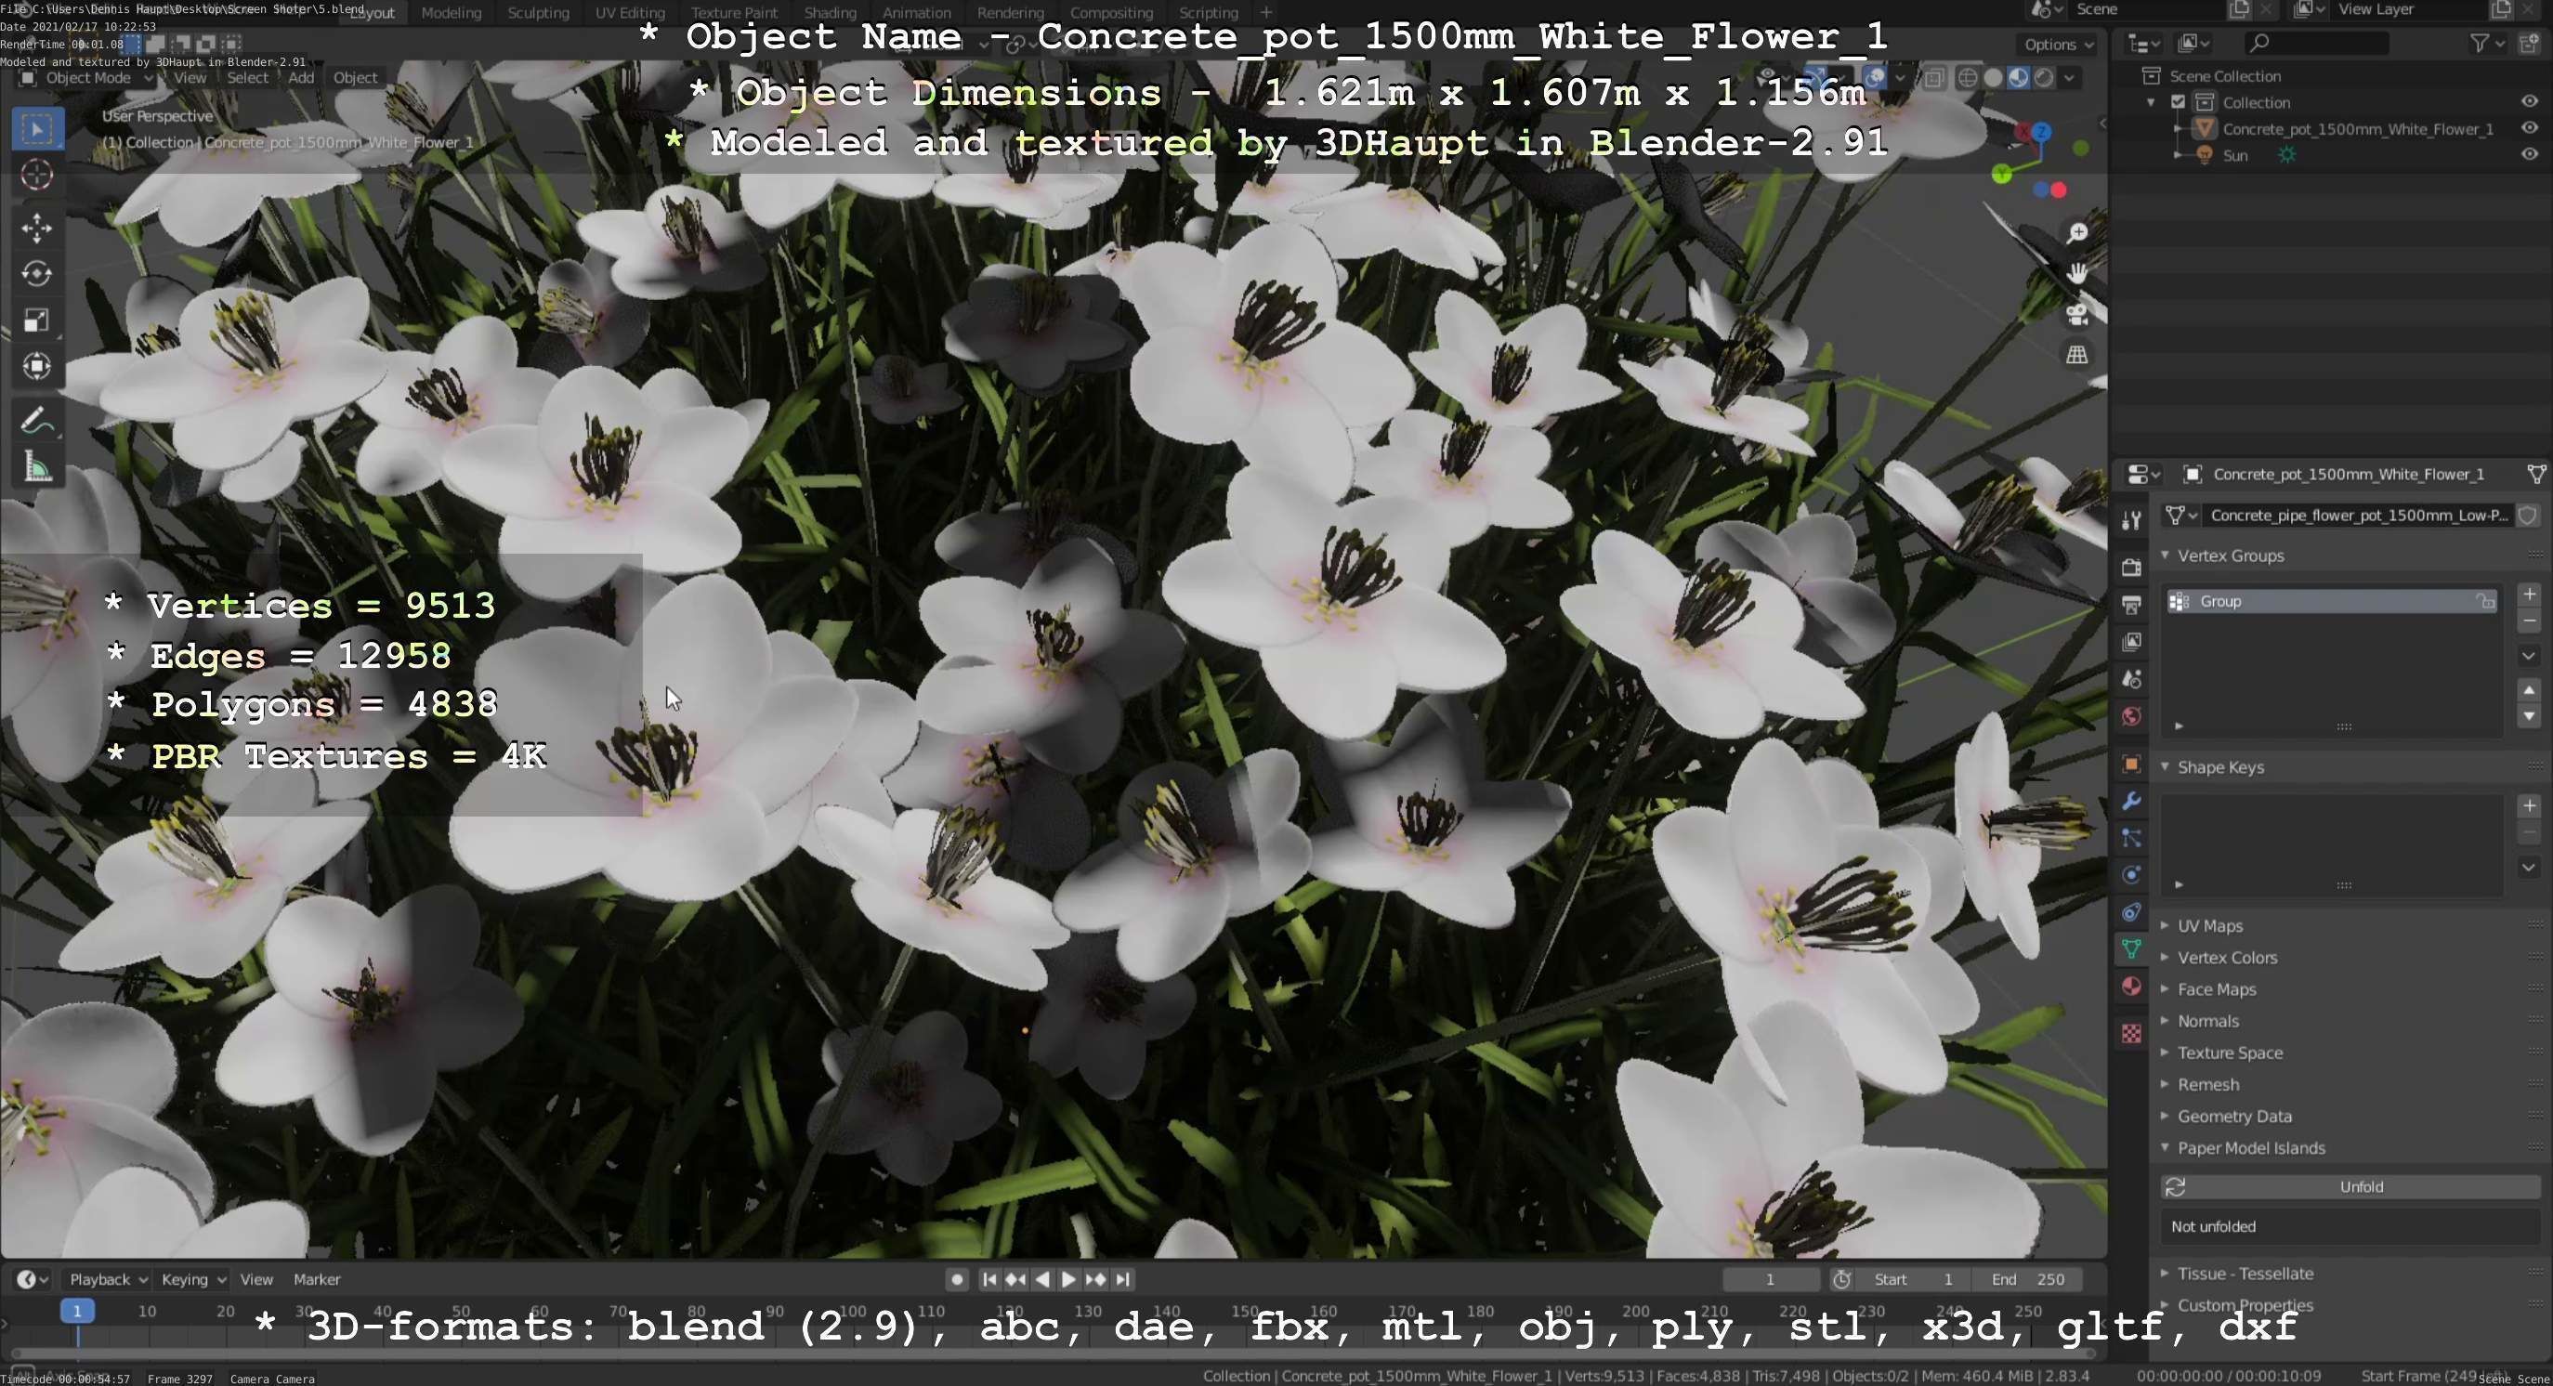Hide Concrete_pot_1500mm_White_Flower_1 with eye icon
The image size is (2553, 1386).
tap(2528, 128)
